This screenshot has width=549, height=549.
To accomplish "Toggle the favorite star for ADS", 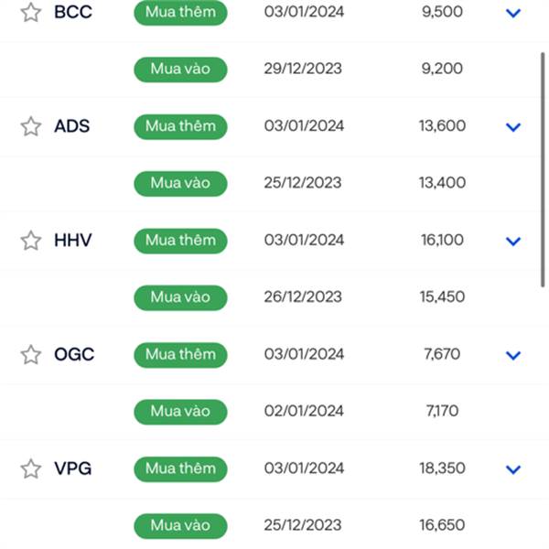I will click(x=31, y=126).
